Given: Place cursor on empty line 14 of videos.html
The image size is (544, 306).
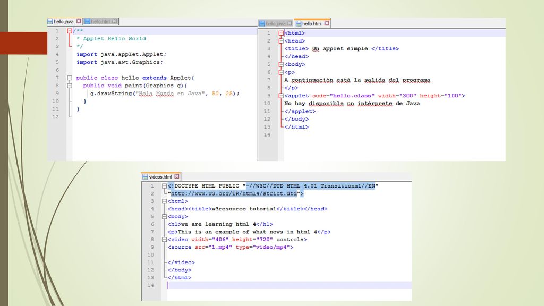Looking at the screenshot, I should (x=290, y=285).
